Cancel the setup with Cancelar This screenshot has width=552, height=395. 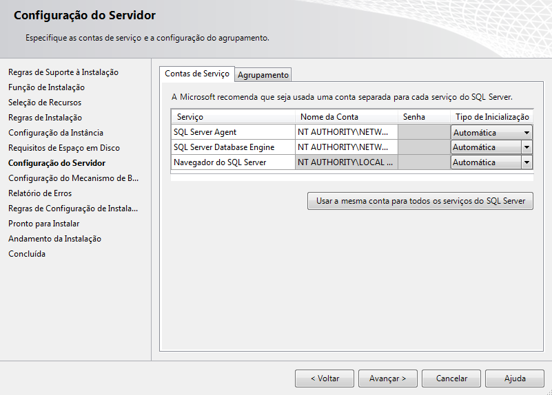click(451, 378)
